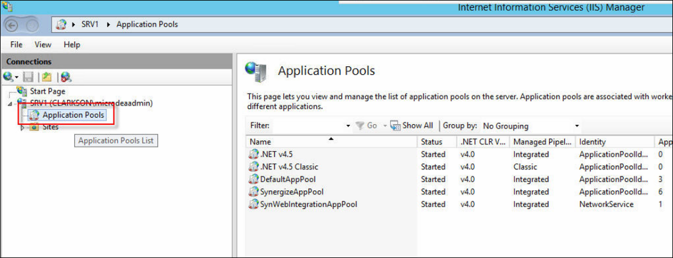
Task: Click the .NET v4.5 pool icon
Action: click(x=254, y=154)
